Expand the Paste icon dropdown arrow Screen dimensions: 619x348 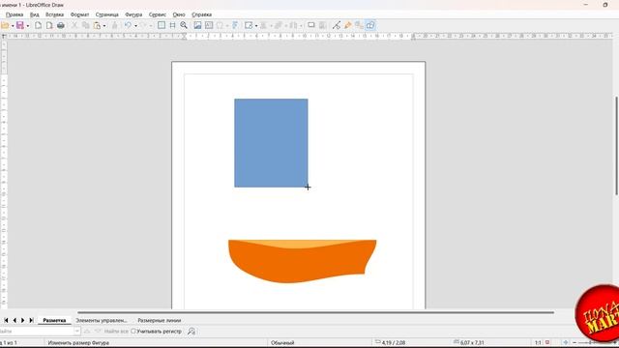[104, 26]
